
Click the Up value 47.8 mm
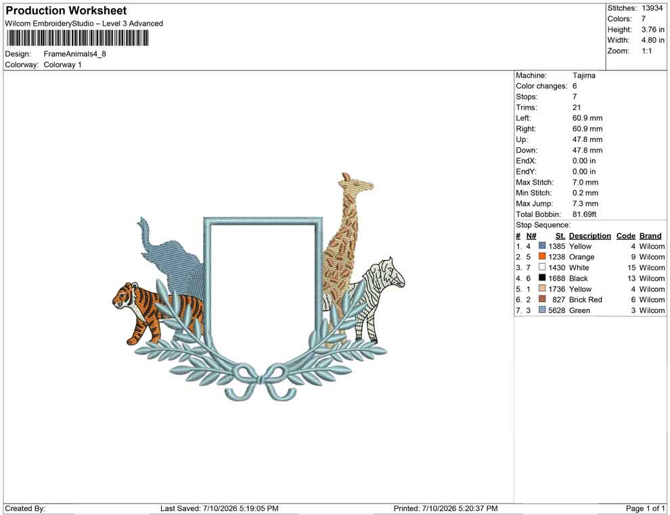(587, 139)
